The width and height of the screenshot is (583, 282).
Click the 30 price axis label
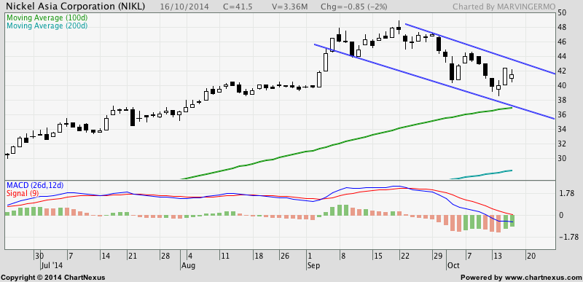[x=562, y=158]
